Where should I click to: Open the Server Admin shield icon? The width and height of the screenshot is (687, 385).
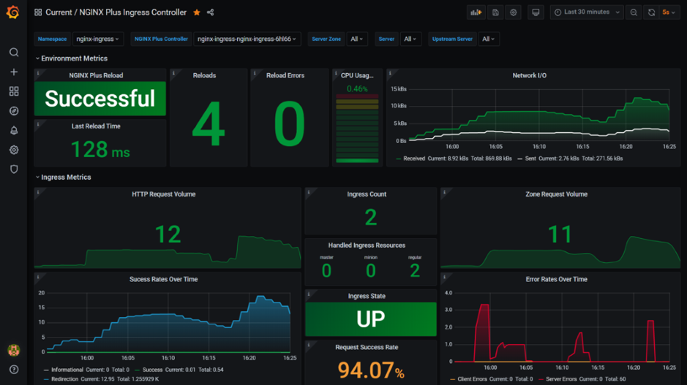click(x=14, y=169)
